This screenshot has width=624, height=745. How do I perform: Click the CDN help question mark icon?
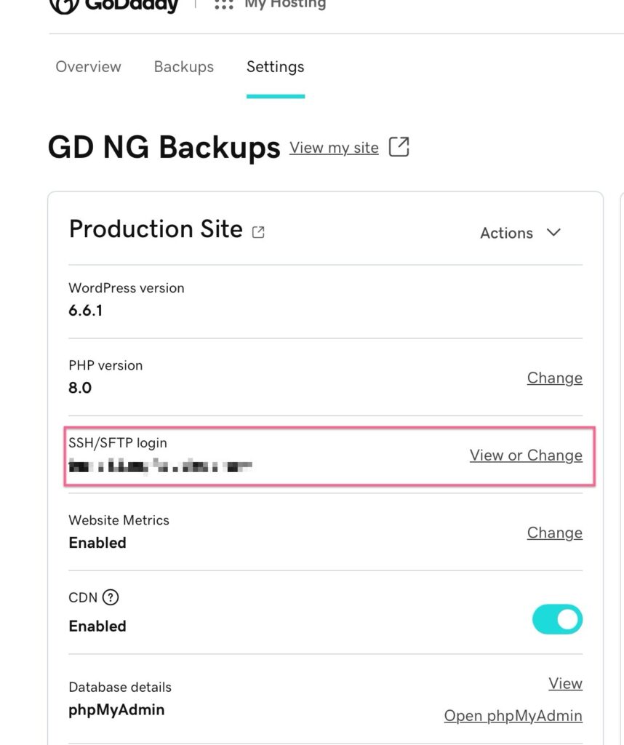(x=110, y=597)
